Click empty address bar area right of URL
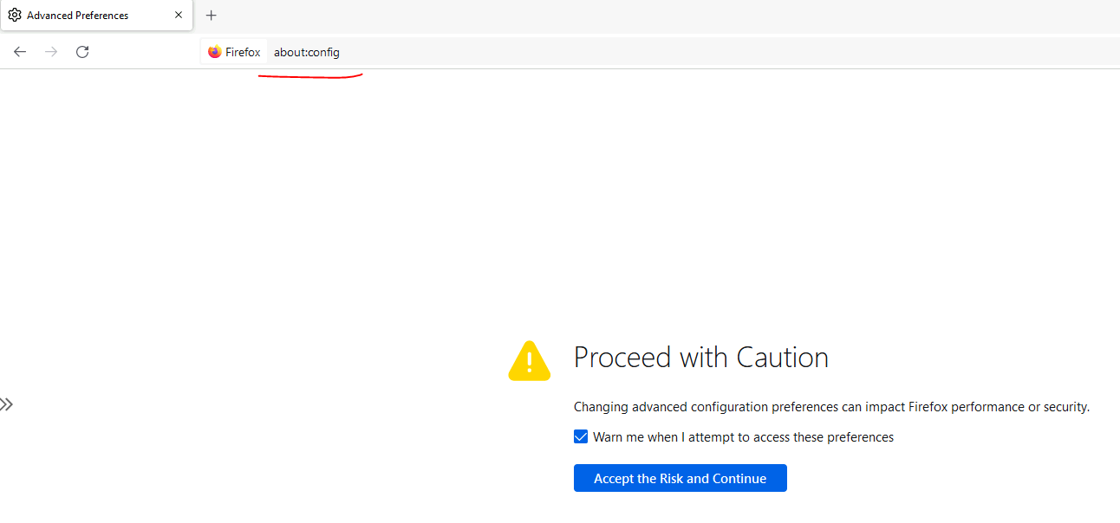Viewport: 1120px width, 523px height. [x=693, y=52]
